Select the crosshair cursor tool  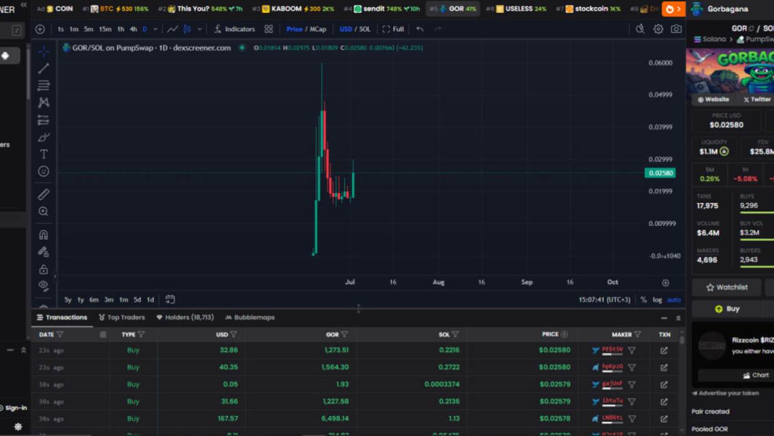point(43,51)
